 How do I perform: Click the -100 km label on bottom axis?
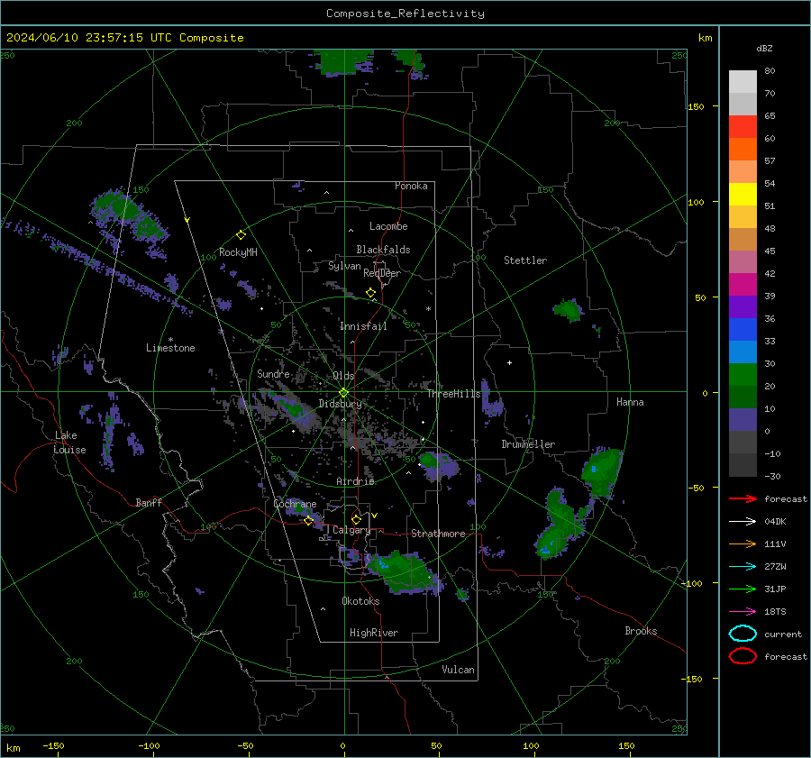tap(149, 745)
